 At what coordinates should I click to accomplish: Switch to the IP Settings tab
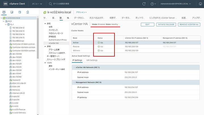tap(77, 60)
